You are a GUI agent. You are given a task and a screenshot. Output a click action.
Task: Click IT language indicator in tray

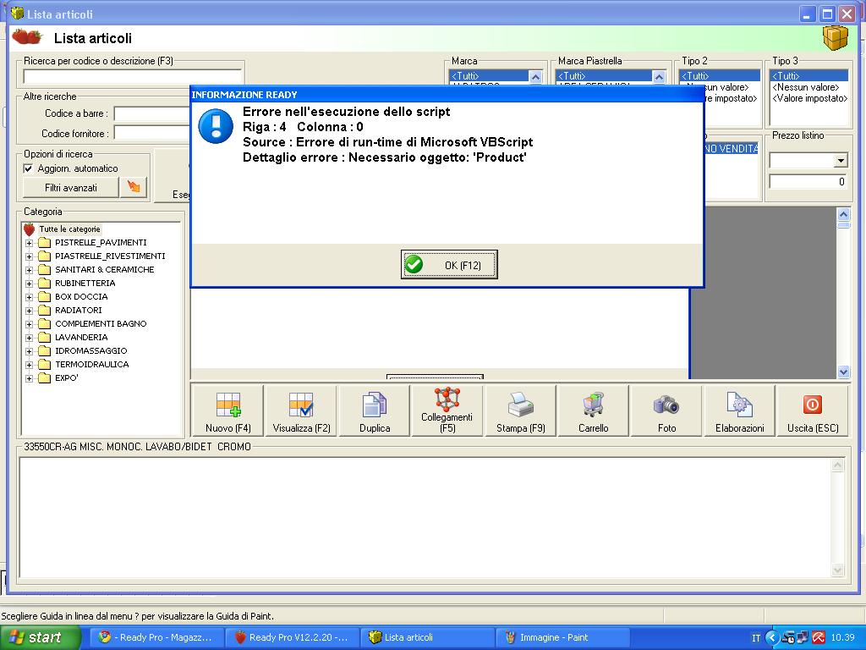pyautogui.click(x=756, y=638)
